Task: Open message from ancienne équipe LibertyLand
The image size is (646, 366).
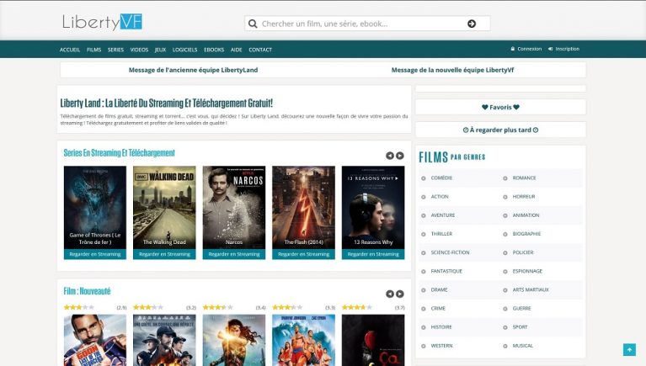Action: [x=193, y=70]
